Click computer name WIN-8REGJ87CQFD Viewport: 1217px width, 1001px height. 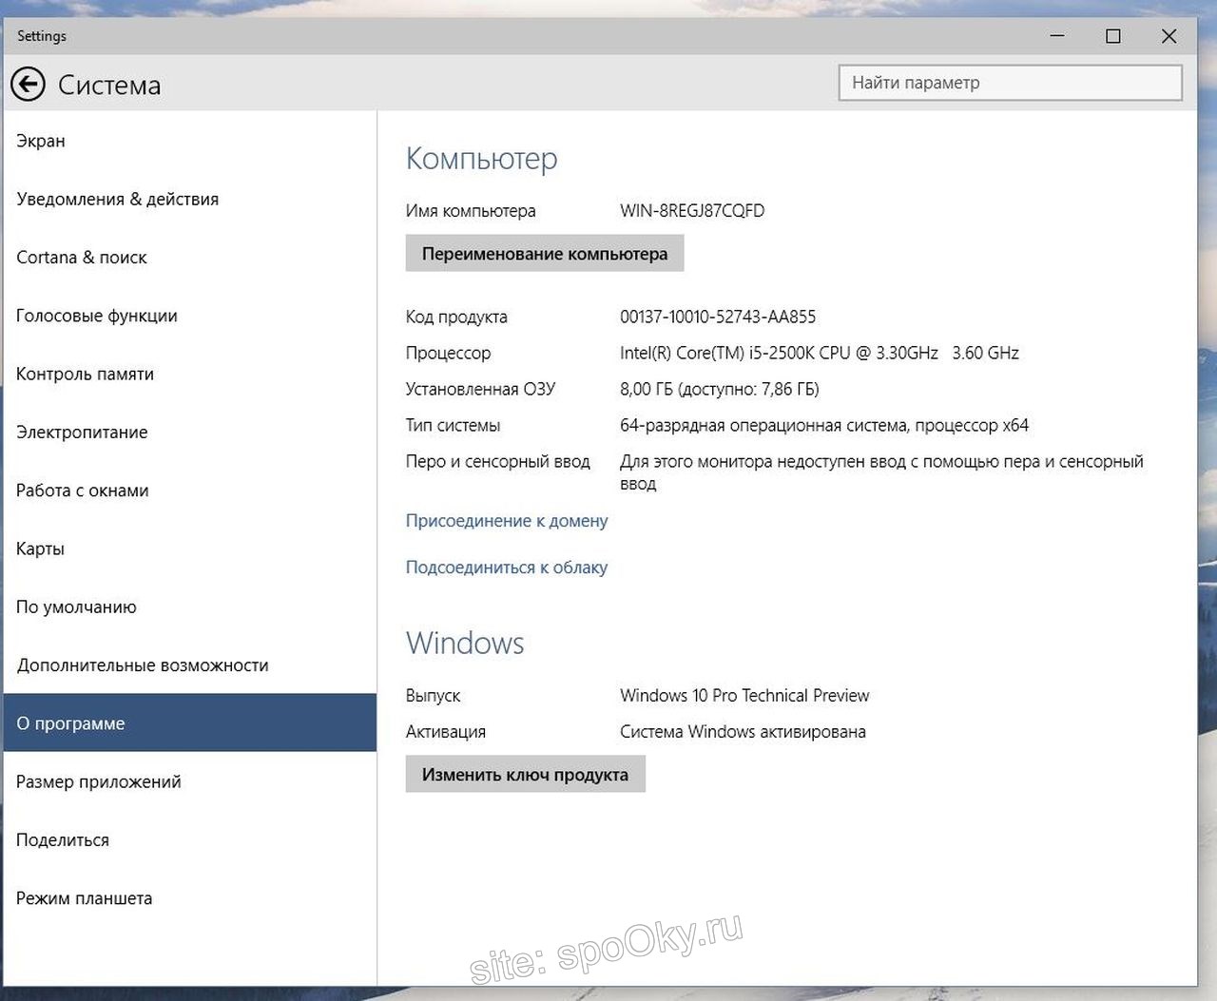[692, 211]
